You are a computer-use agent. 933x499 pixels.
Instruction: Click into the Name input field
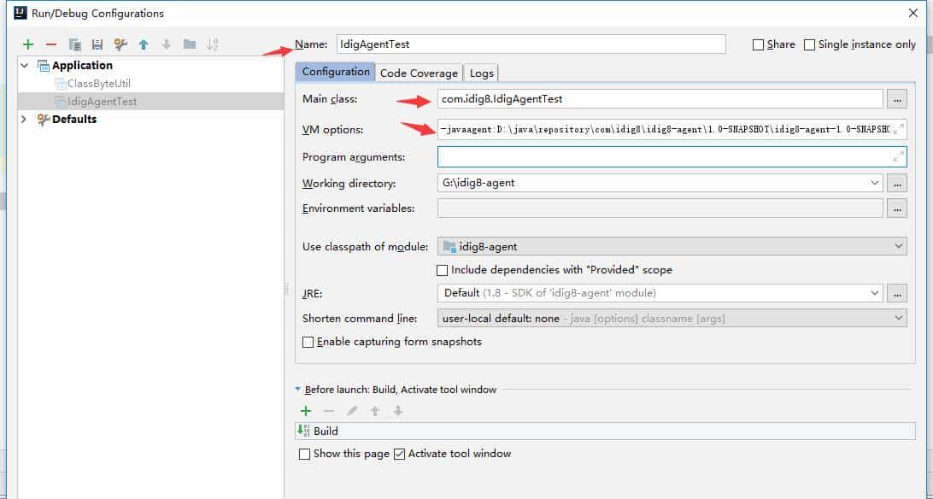531,44
